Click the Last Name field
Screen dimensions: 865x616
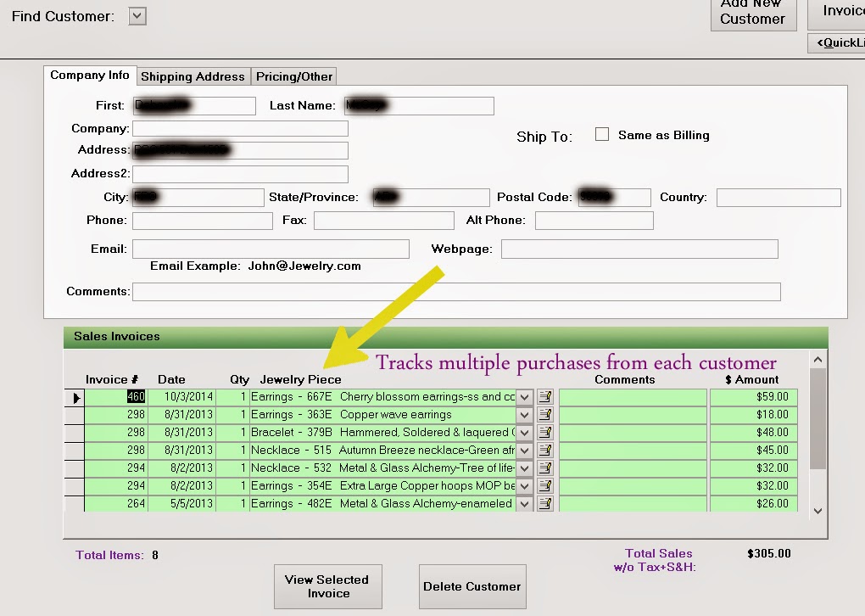coord(419,106)
